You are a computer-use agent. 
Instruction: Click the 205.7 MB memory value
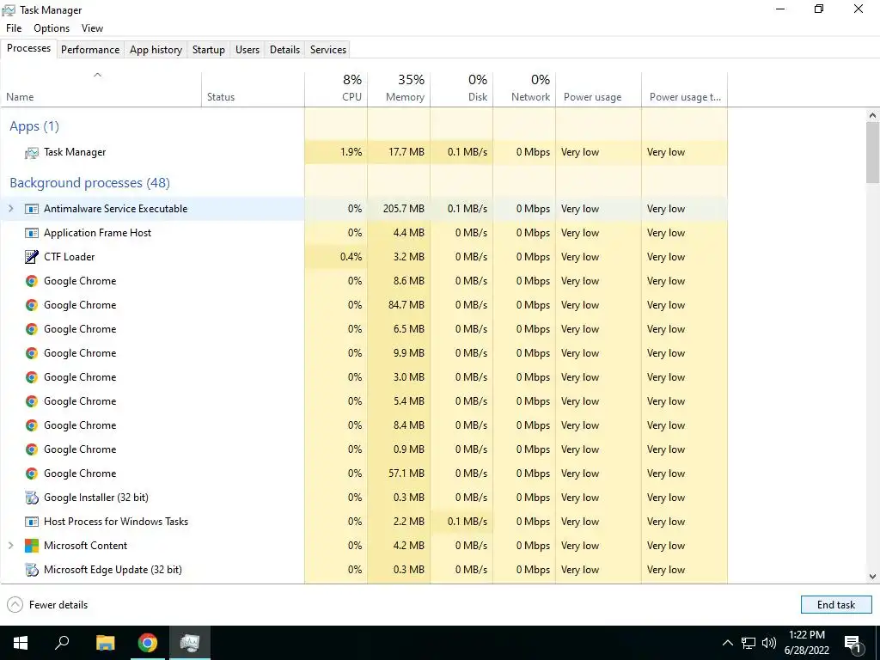pyautogui.click(x=404, y=209)
